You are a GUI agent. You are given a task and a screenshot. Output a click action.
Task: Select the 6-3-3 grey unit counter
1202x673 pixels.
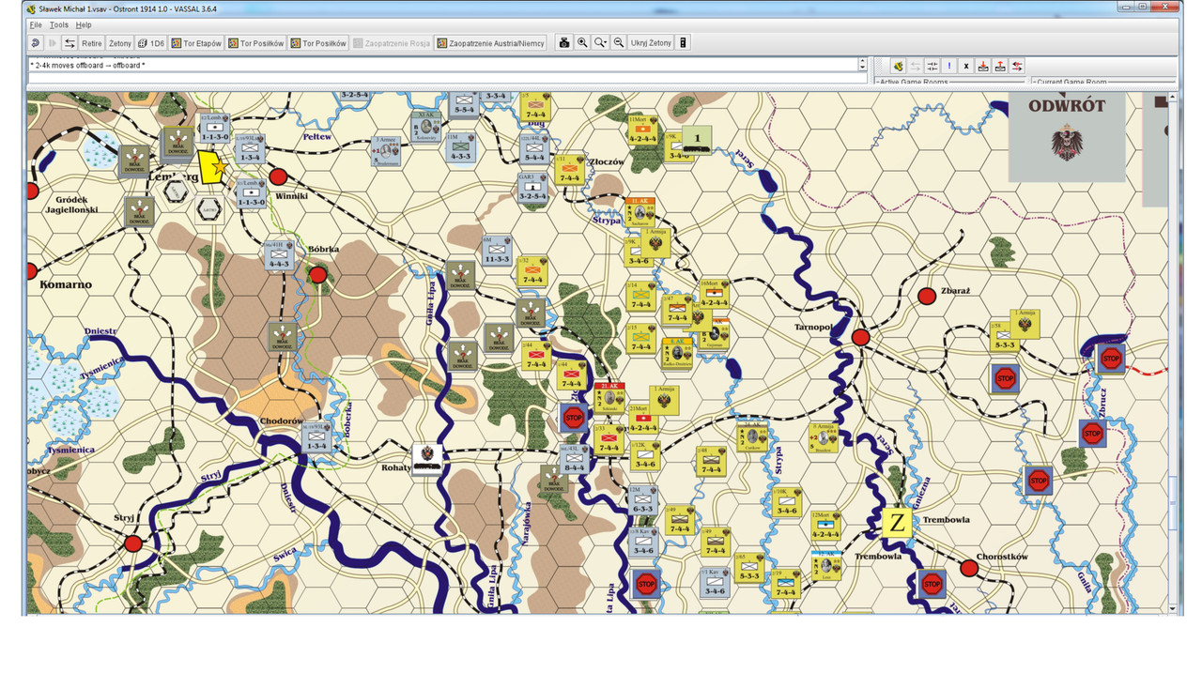tap(642, 500)
